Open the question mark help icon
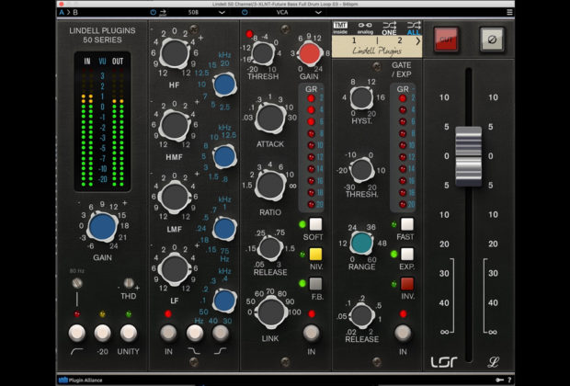 pos(509,380)
